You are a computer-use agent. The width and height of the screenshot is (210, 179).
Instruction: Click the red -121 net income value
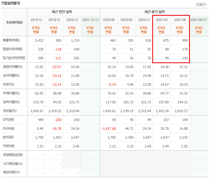point(58,58)
